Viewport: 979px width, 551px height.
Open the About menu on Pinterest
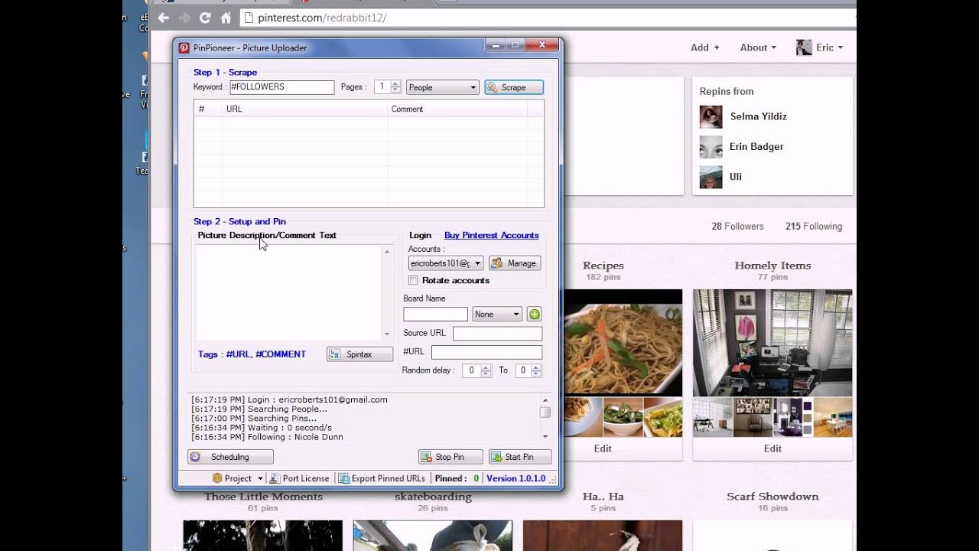[758, 47]
